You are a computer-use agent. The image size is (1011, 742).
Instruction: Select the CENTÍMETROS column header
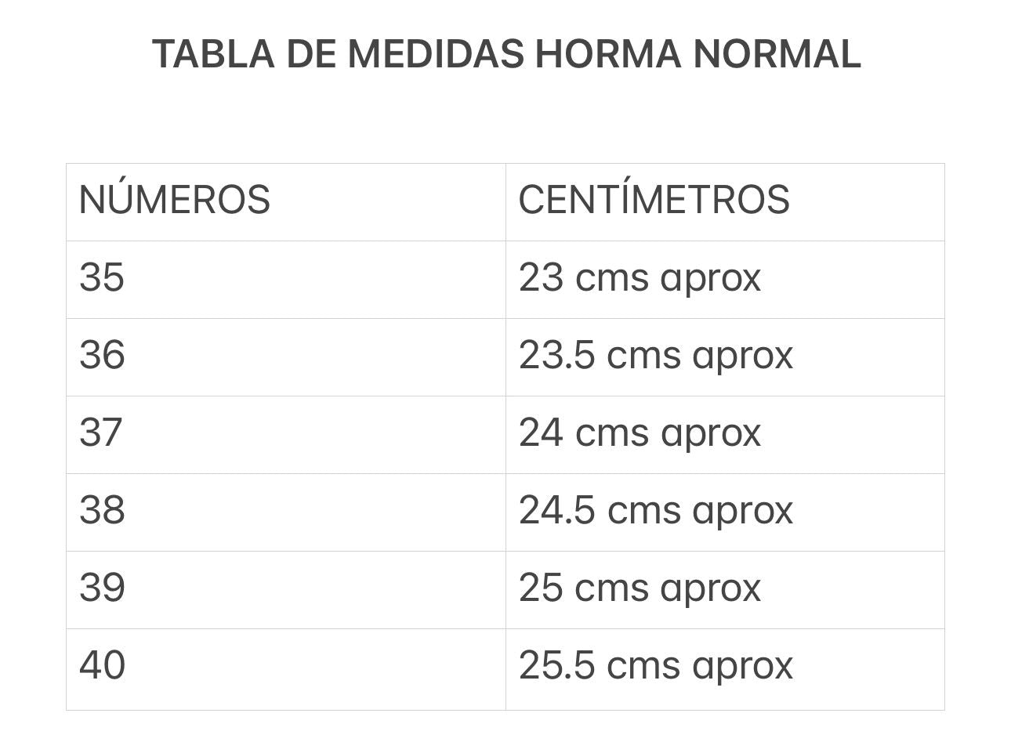tap(654, 200)
